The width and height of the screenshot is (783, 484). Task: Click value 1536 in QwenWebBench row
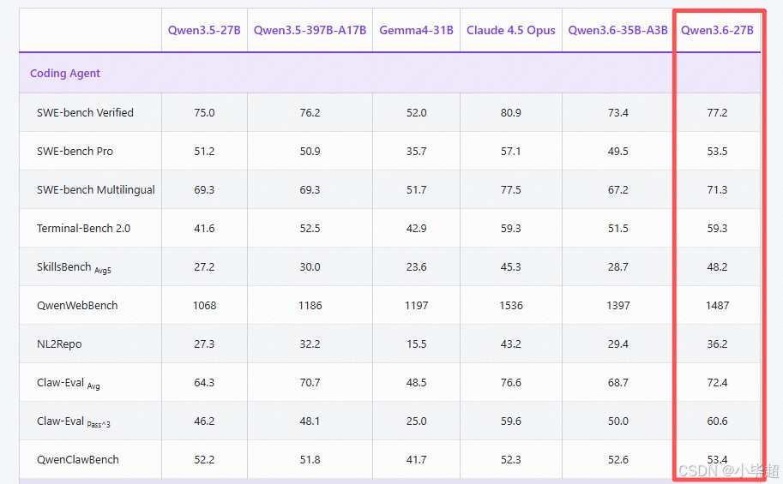coord(511,305)
